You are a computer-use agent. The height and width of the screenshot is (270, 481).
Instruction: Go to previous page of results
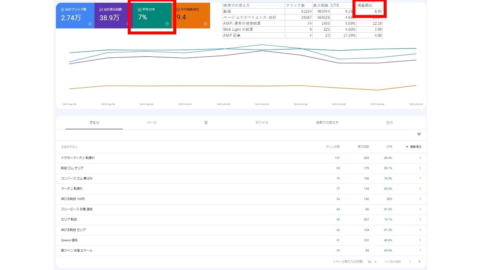410,262
